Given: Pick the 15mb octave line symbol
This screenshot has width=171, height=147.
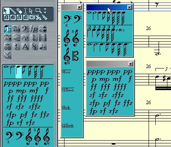Looking at the screenshot, I should click(68, 125).
